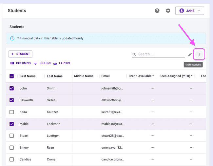The width and height of the screenshot is (213, 166).
Task: Open the More Actions three-dot menu
Action: [199, 54]
